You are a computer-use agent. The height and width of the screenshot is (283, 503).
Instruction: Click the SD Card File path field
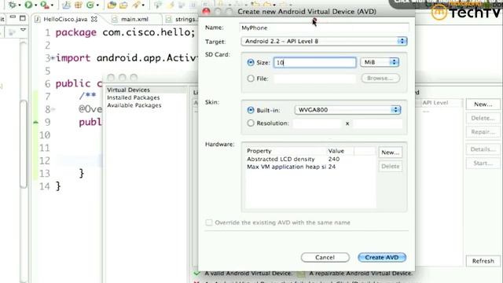[314, 79]
